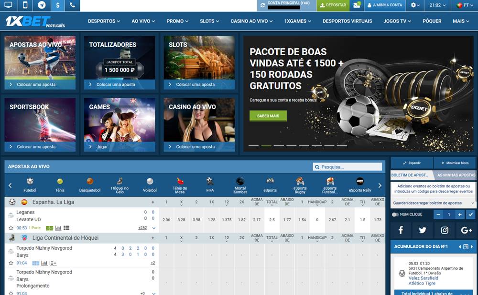
Task: Open the Póquer menu item
Action: (x=432, y=21)
